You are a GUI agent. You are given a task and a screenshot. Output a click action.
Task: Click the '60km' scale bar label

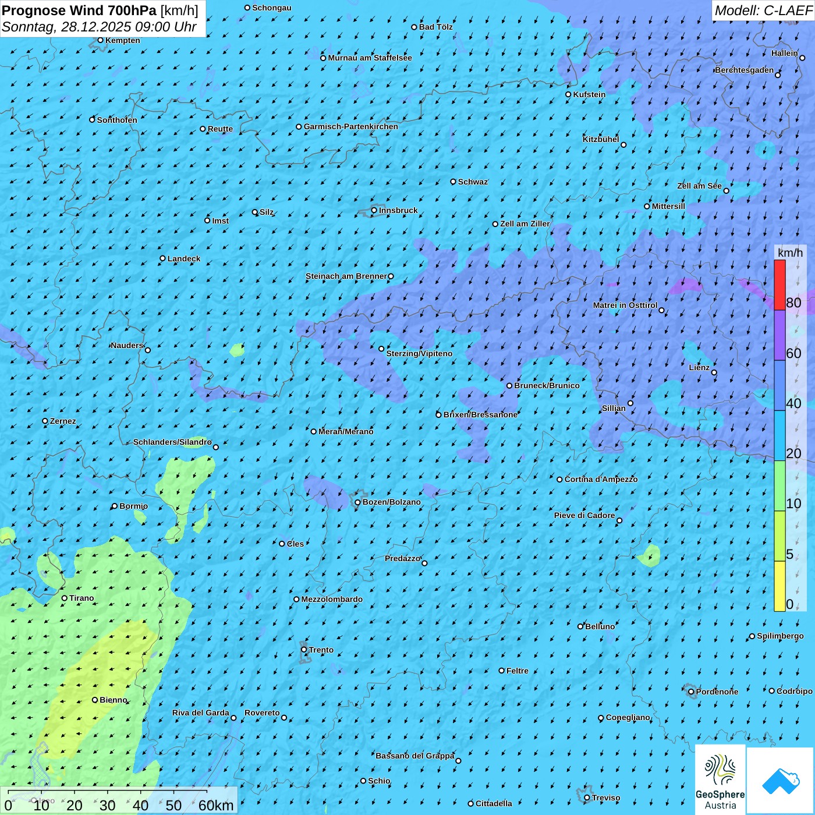216,805
